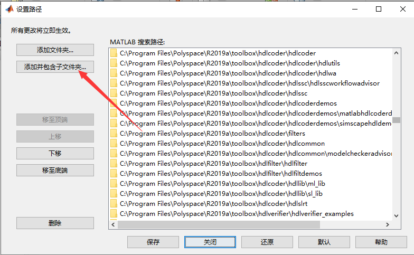Screen dimensions: 414x255
Task: Click horizontal scrollbar right arrow
Action: pyautogui.click(x=388, y=225)
